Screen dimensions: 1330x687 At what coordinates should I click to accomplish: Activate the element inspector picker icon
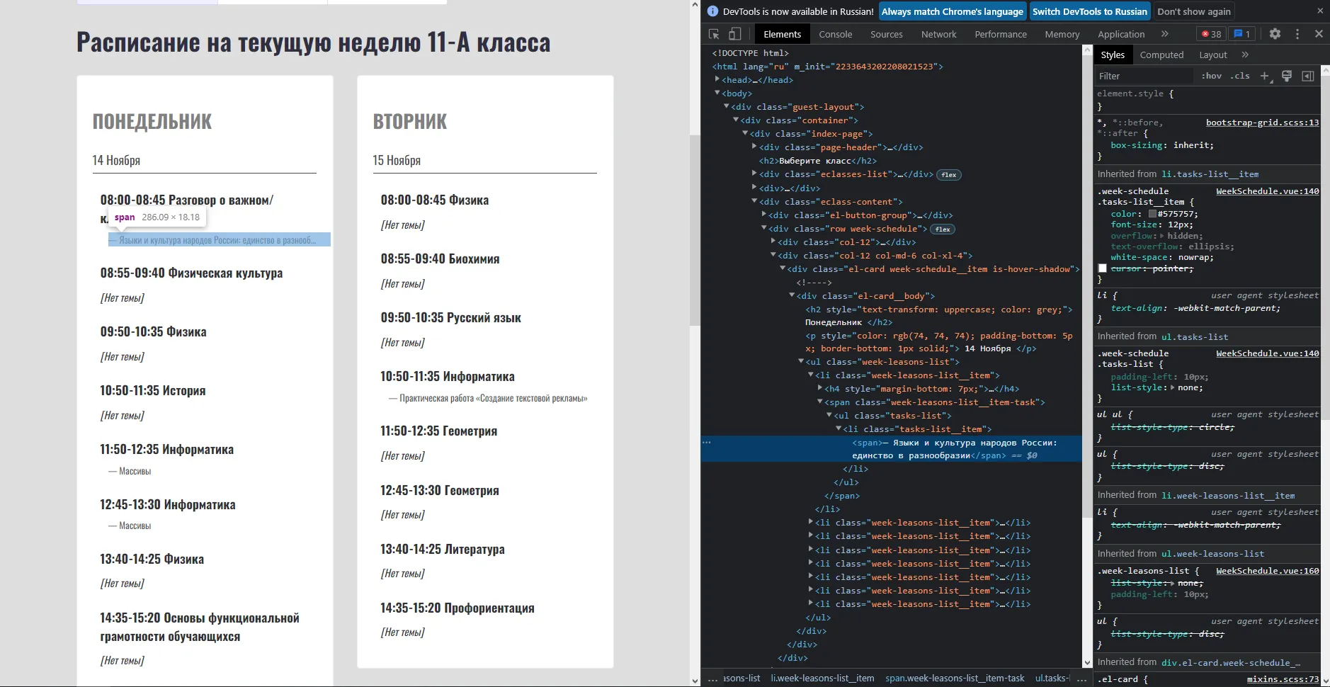tap(714, 34)
